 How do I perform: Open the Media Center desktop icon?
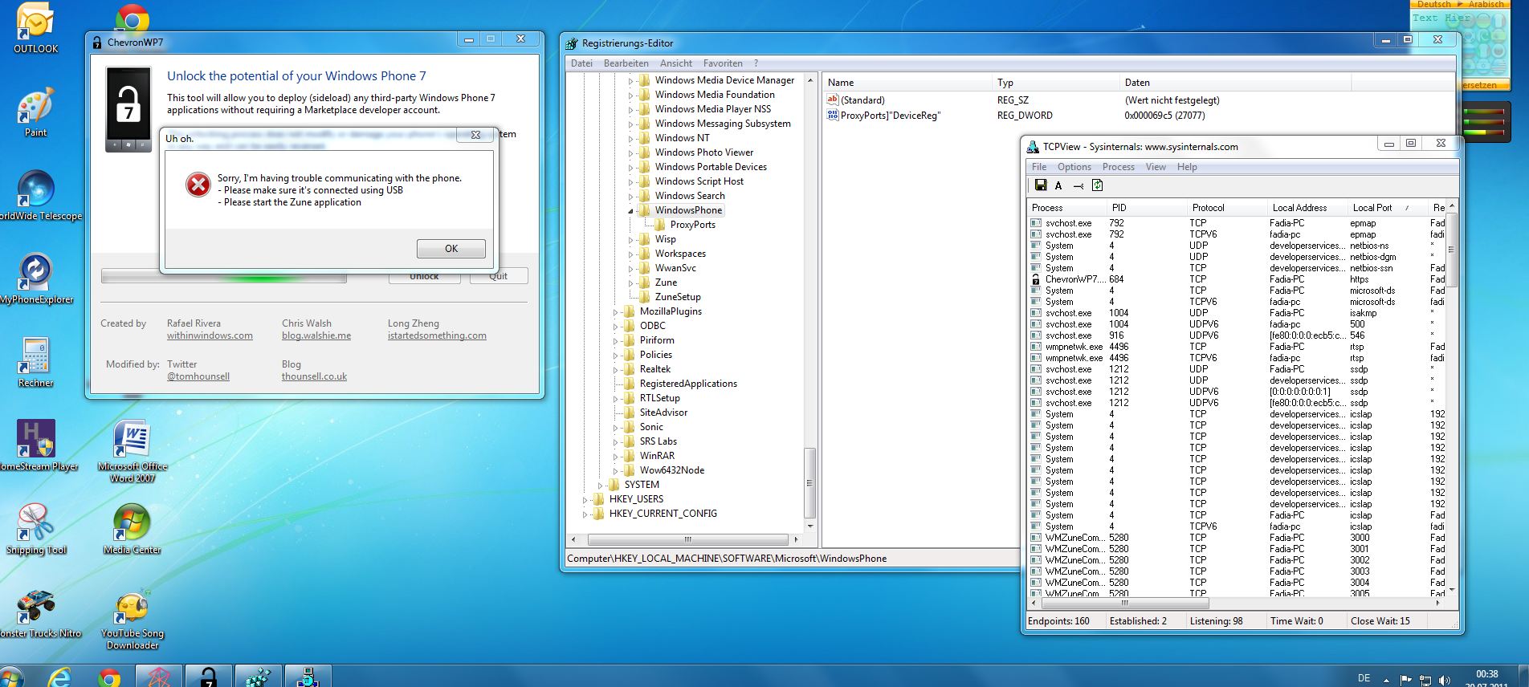click(133, 530)
